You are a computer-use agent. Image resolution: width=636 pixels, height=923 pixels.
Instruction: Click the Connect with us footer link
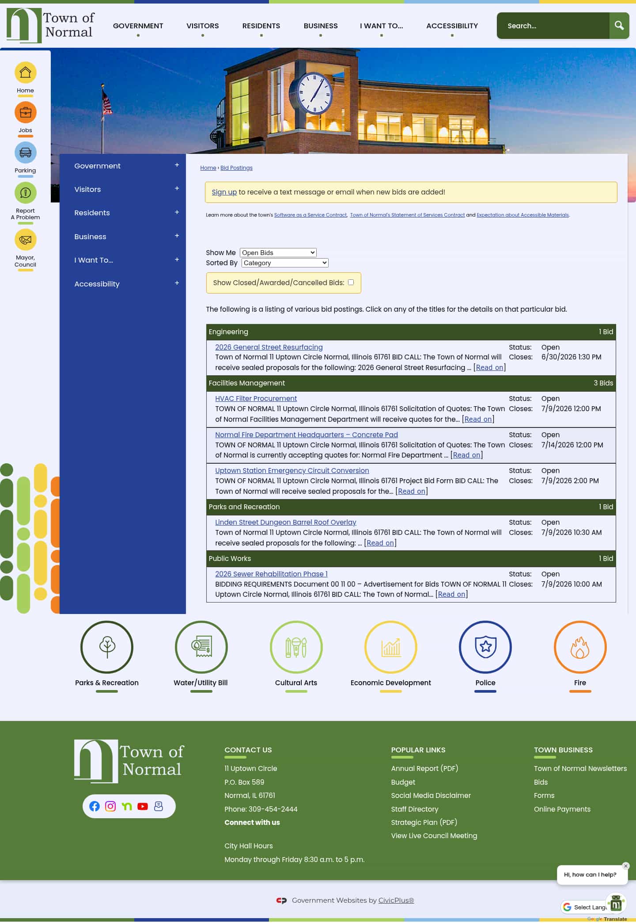point(252,823)
